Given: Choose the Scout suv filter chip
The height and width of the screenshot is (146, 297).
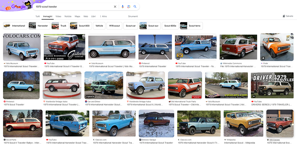Looking at the screenshot, I should 150,26.
